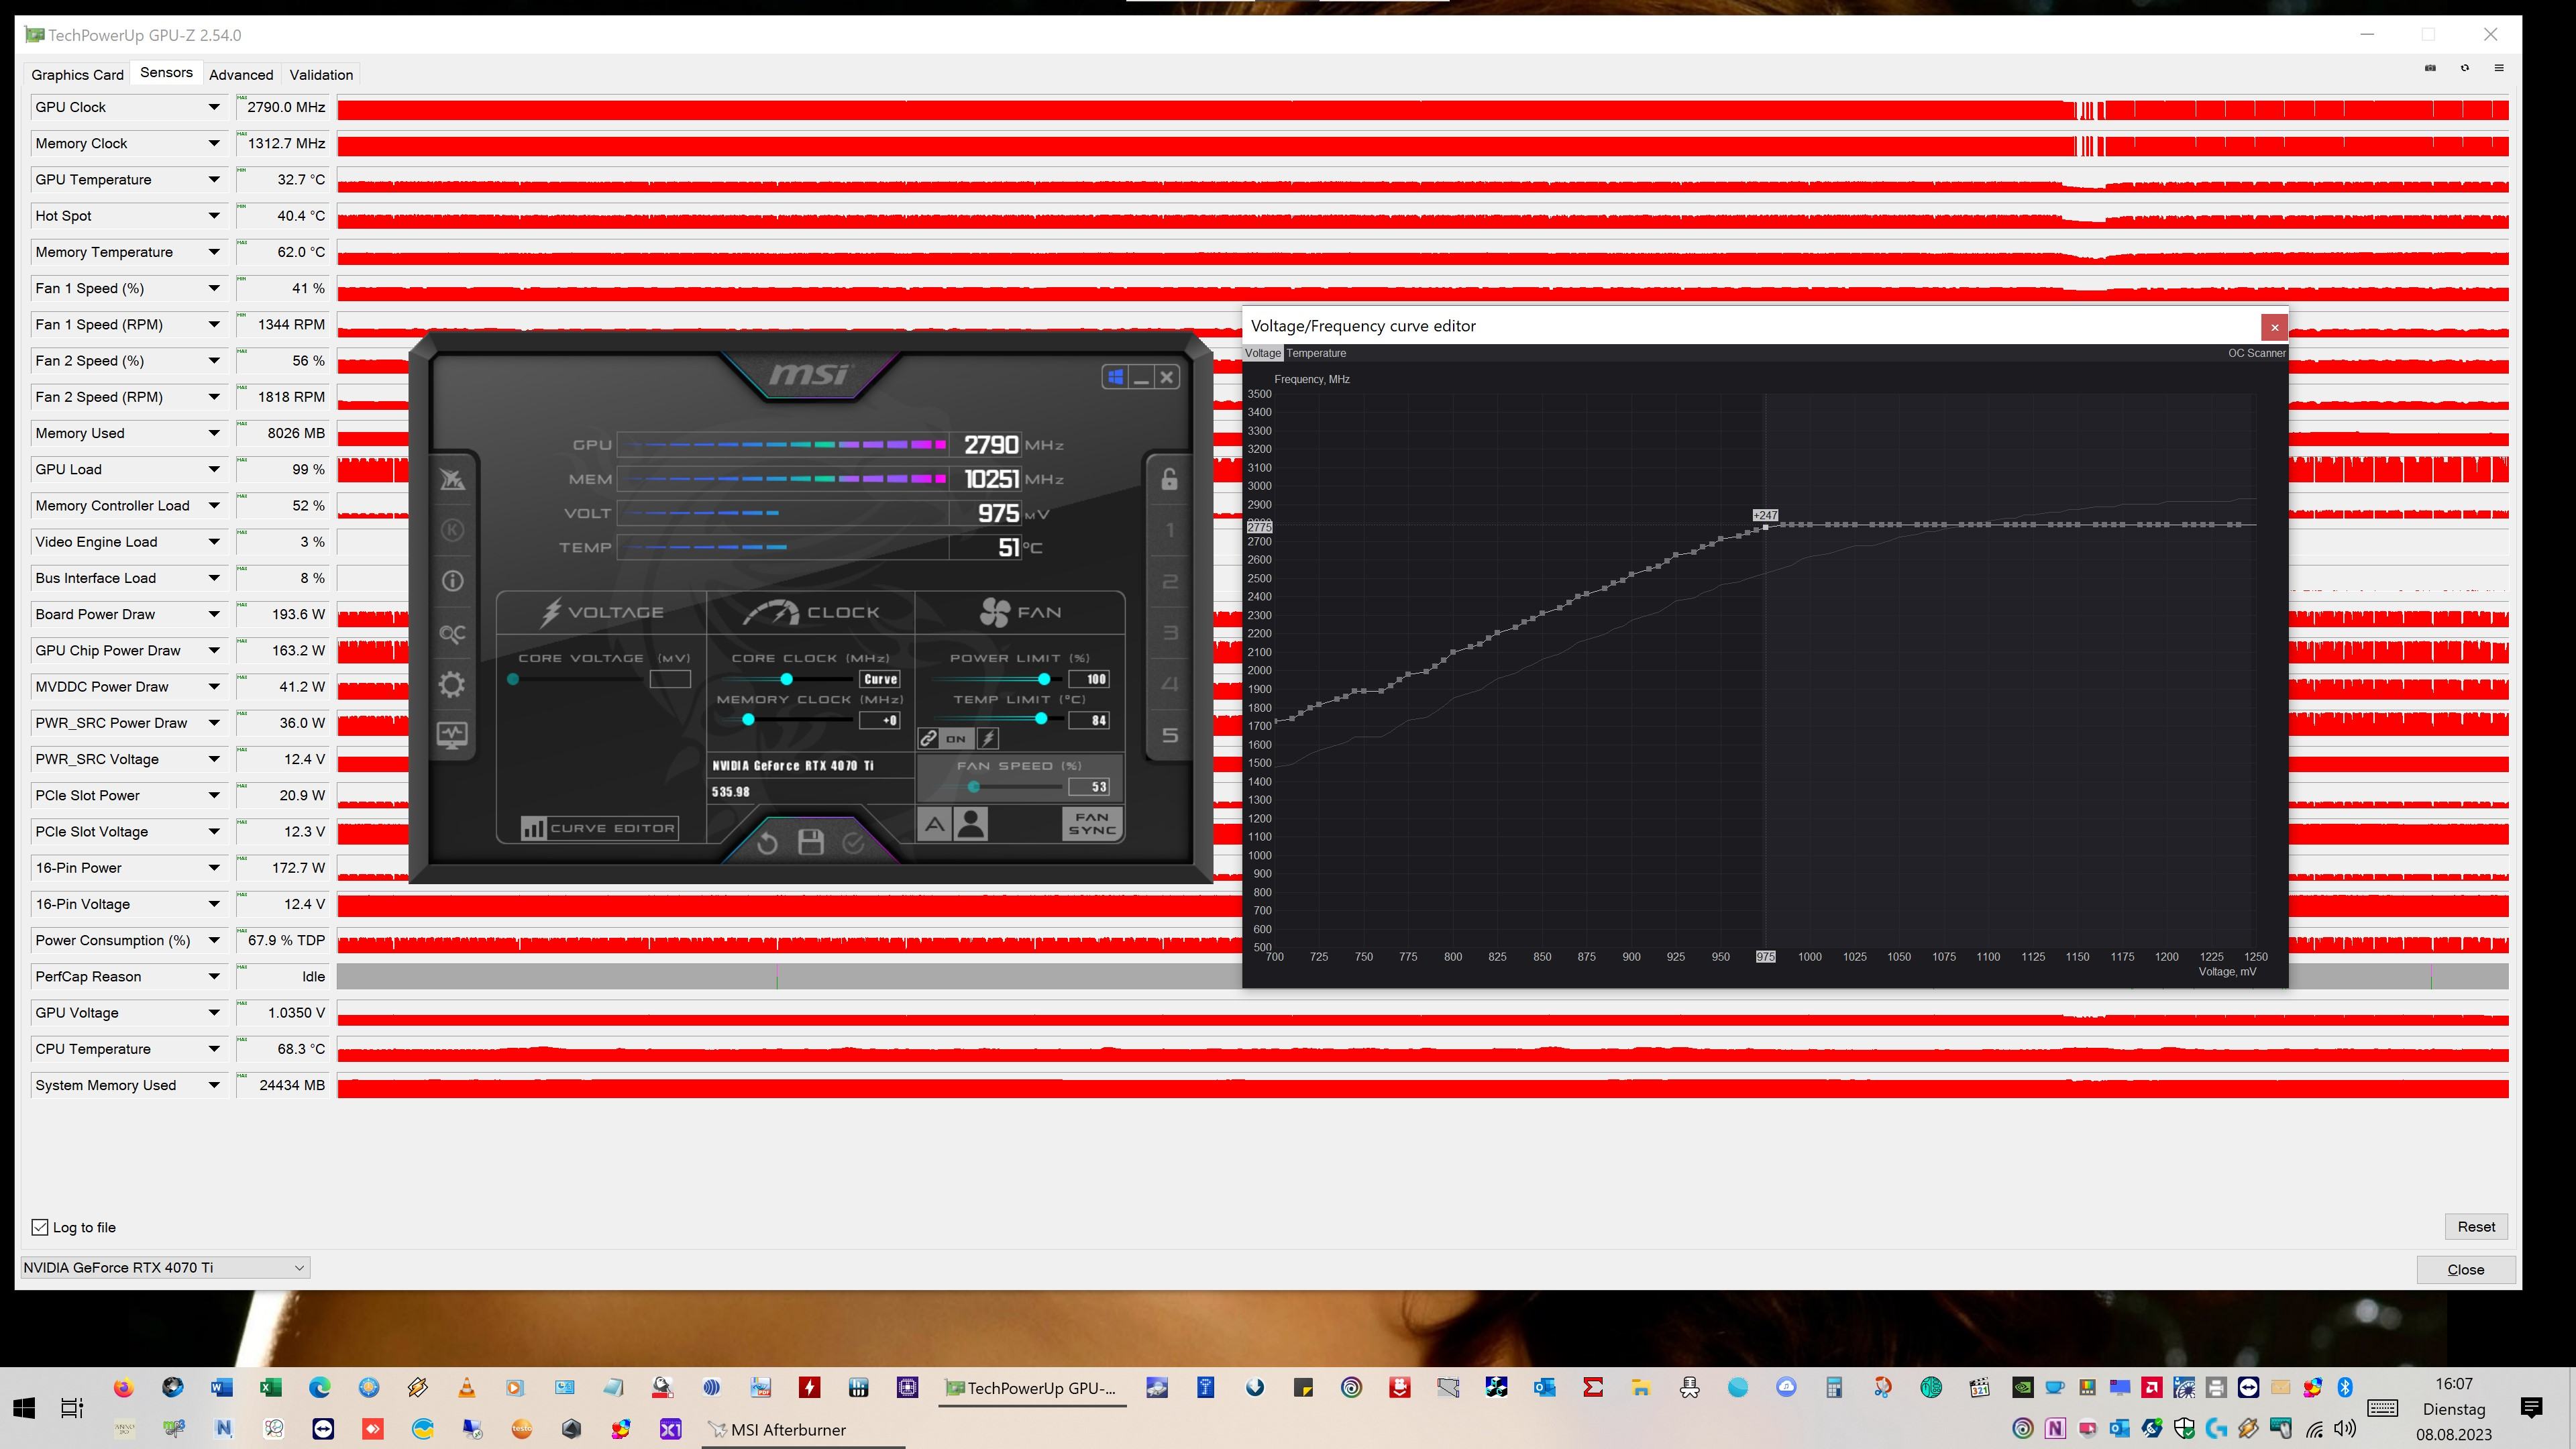The height and width of the screenshot is (1449, 2576).
Task: Switch to the Graphics Card tab
Action: coord(77,75)
